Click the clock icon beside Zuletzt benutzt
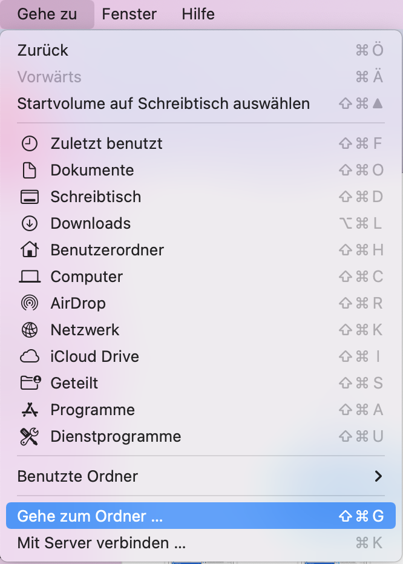 point(29,143)
